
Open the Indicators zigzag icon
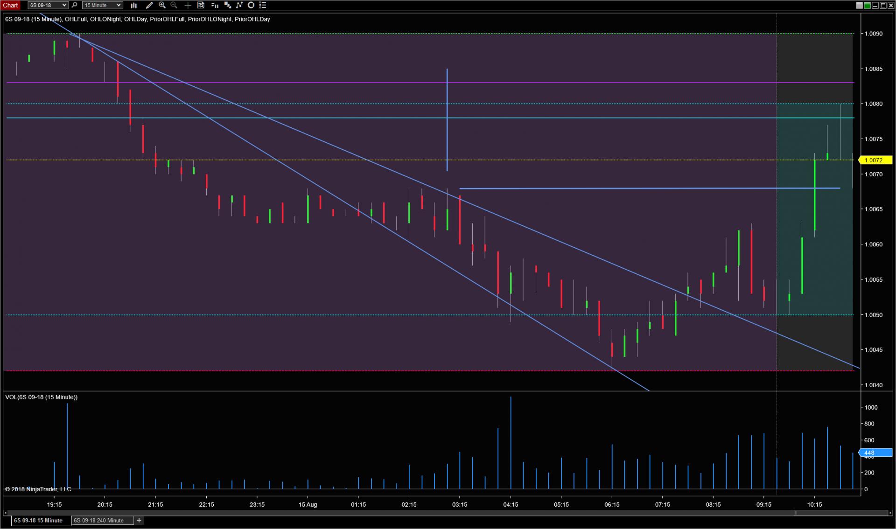tap(239, 5)
